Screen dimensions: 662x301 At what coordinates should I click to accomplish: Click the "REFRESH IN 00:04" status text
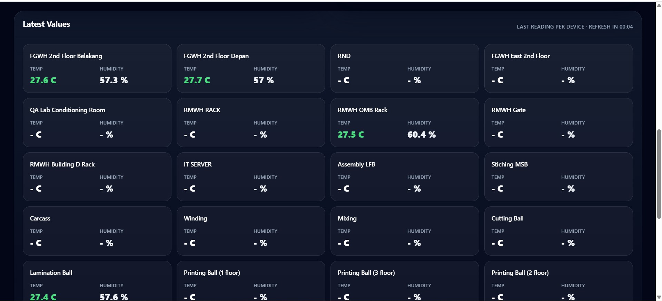[x=611, y=27]
